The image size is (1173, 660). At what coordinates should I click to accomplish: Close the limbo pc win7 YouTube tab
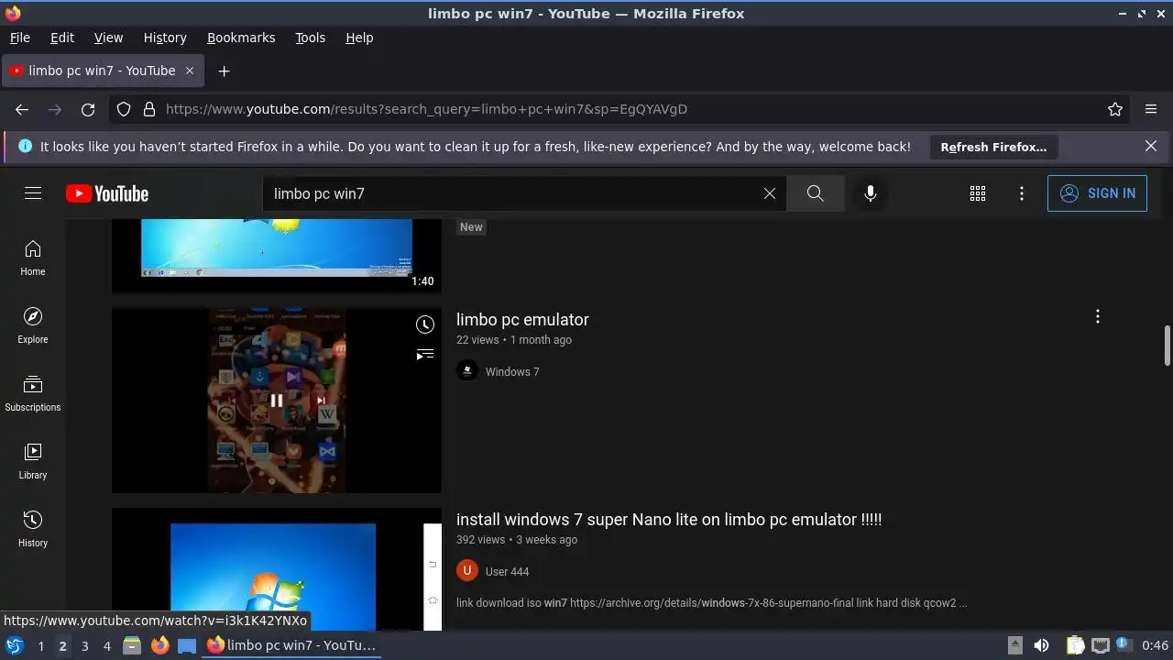click(190, 71)
